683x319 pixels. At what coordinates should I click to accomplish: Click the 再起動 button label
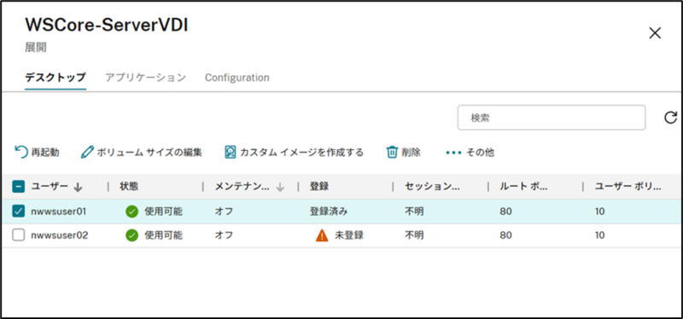[45, 153]
